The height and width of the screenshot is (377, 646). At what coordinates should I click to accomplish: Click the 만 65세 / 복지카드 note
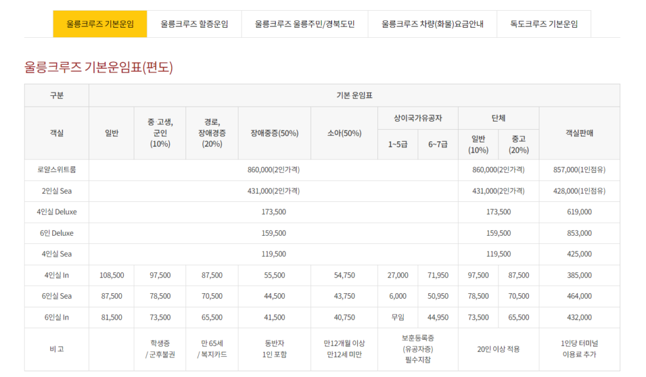click(x=212, y=349)
